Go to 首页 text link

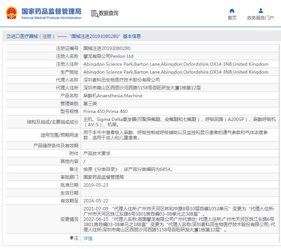point(232,18)
